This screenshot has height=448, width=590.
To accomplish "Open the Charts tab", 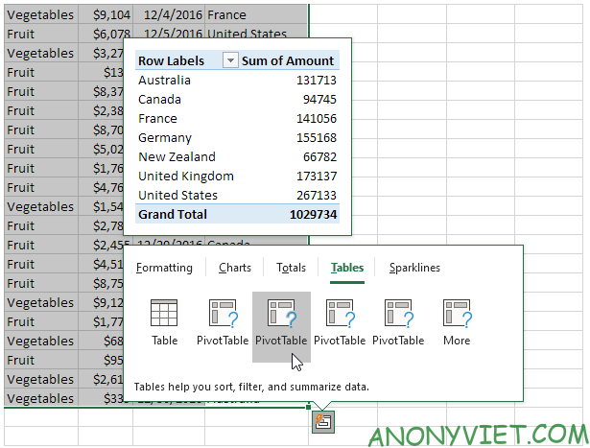I will [x=234, y=268].
